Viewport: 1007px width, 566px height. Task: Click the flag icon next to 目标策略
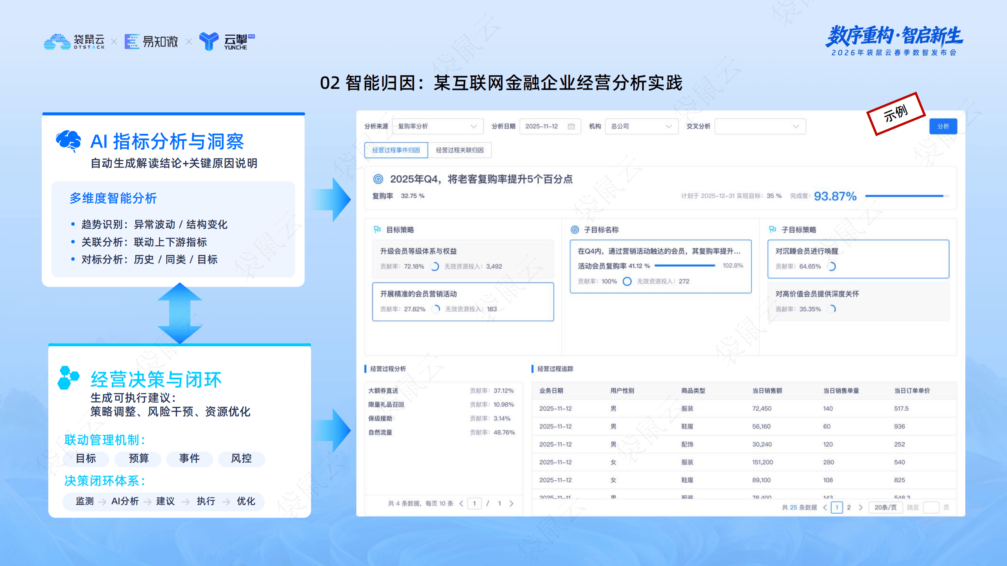(377, 230)
